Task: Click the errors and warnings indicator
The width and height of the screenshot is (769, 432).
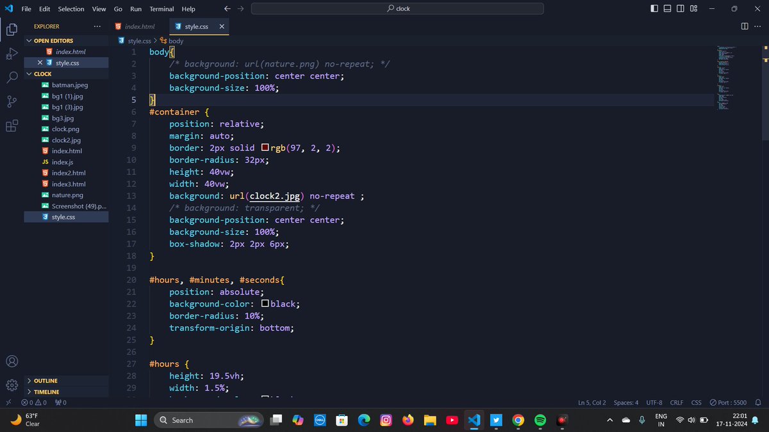Action: coord(34,403)
